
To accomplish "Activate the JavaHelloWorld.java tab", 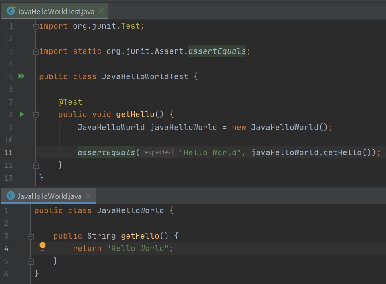I will coord(49,196).
